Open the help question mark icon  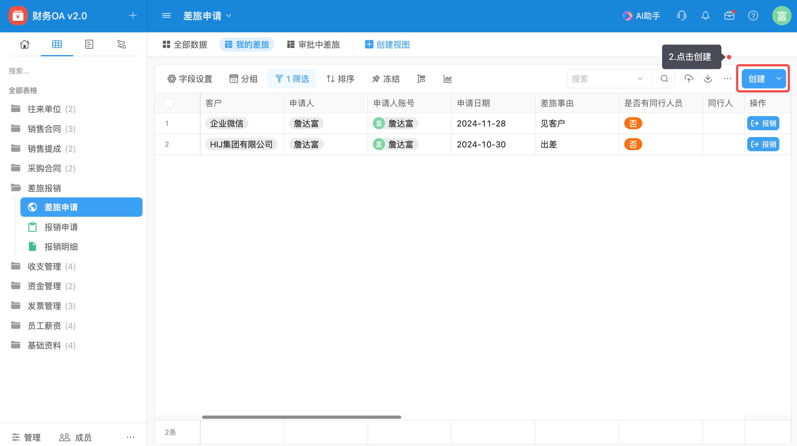(x=753, y=16)
